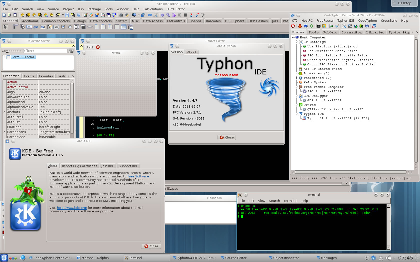
Task: Select the TMainMenu component icon
Action: tap(15, 27)
